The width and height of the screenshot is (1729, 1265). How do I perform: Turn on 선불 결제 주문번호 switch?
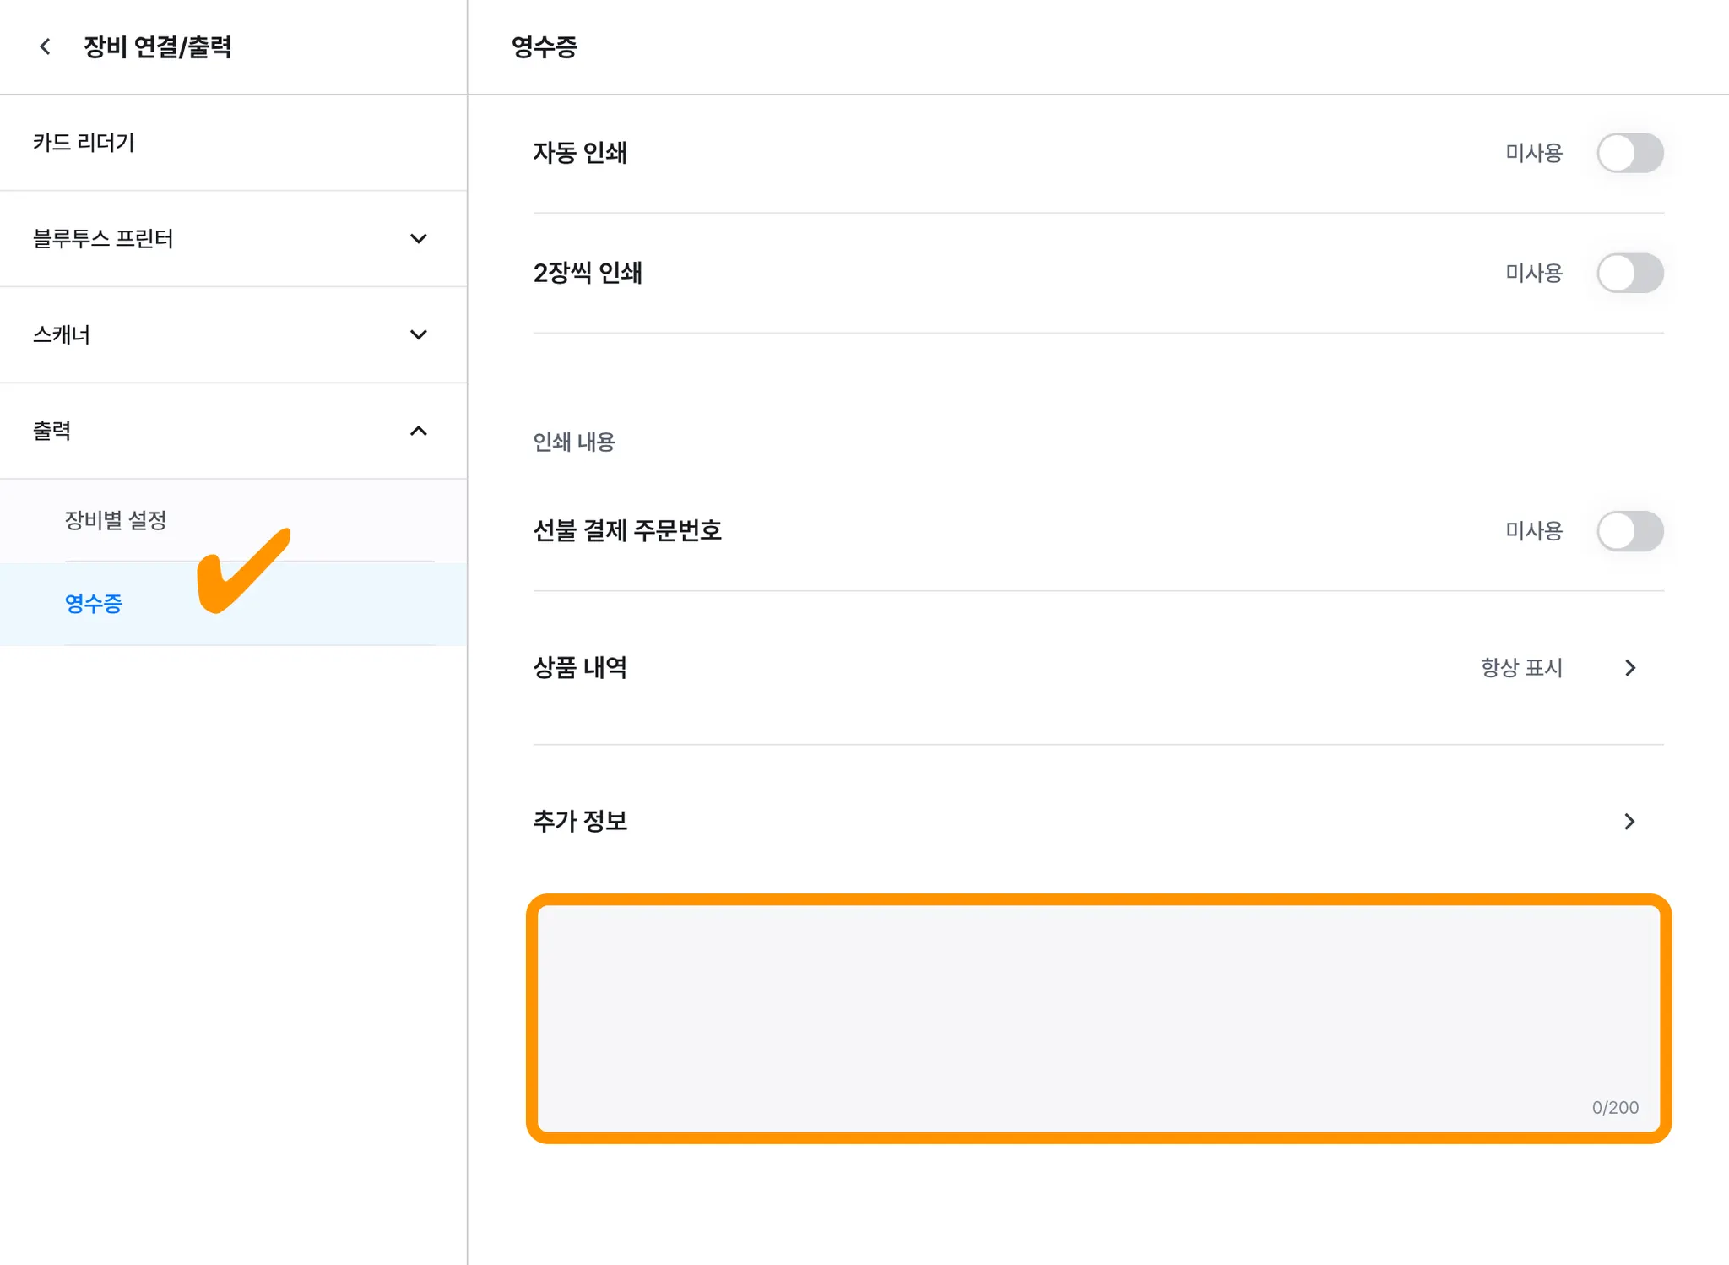click(1629, 531)
